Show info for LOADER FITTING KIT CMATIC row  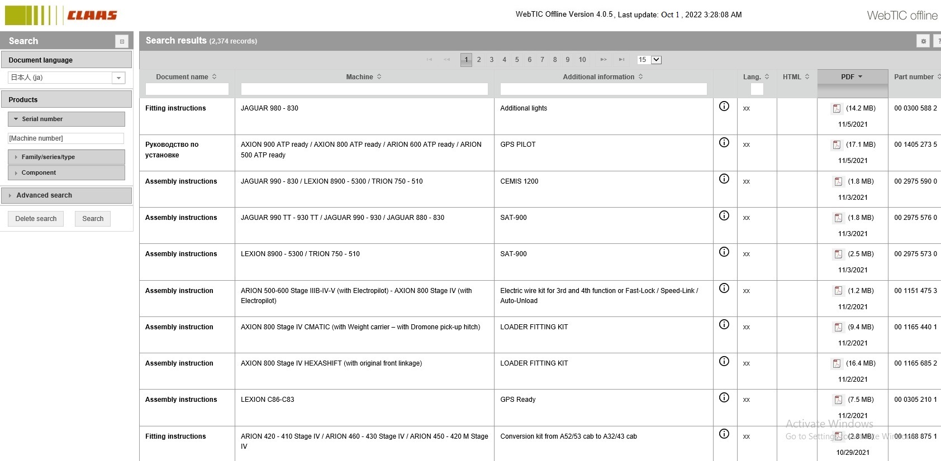(724, 324)
